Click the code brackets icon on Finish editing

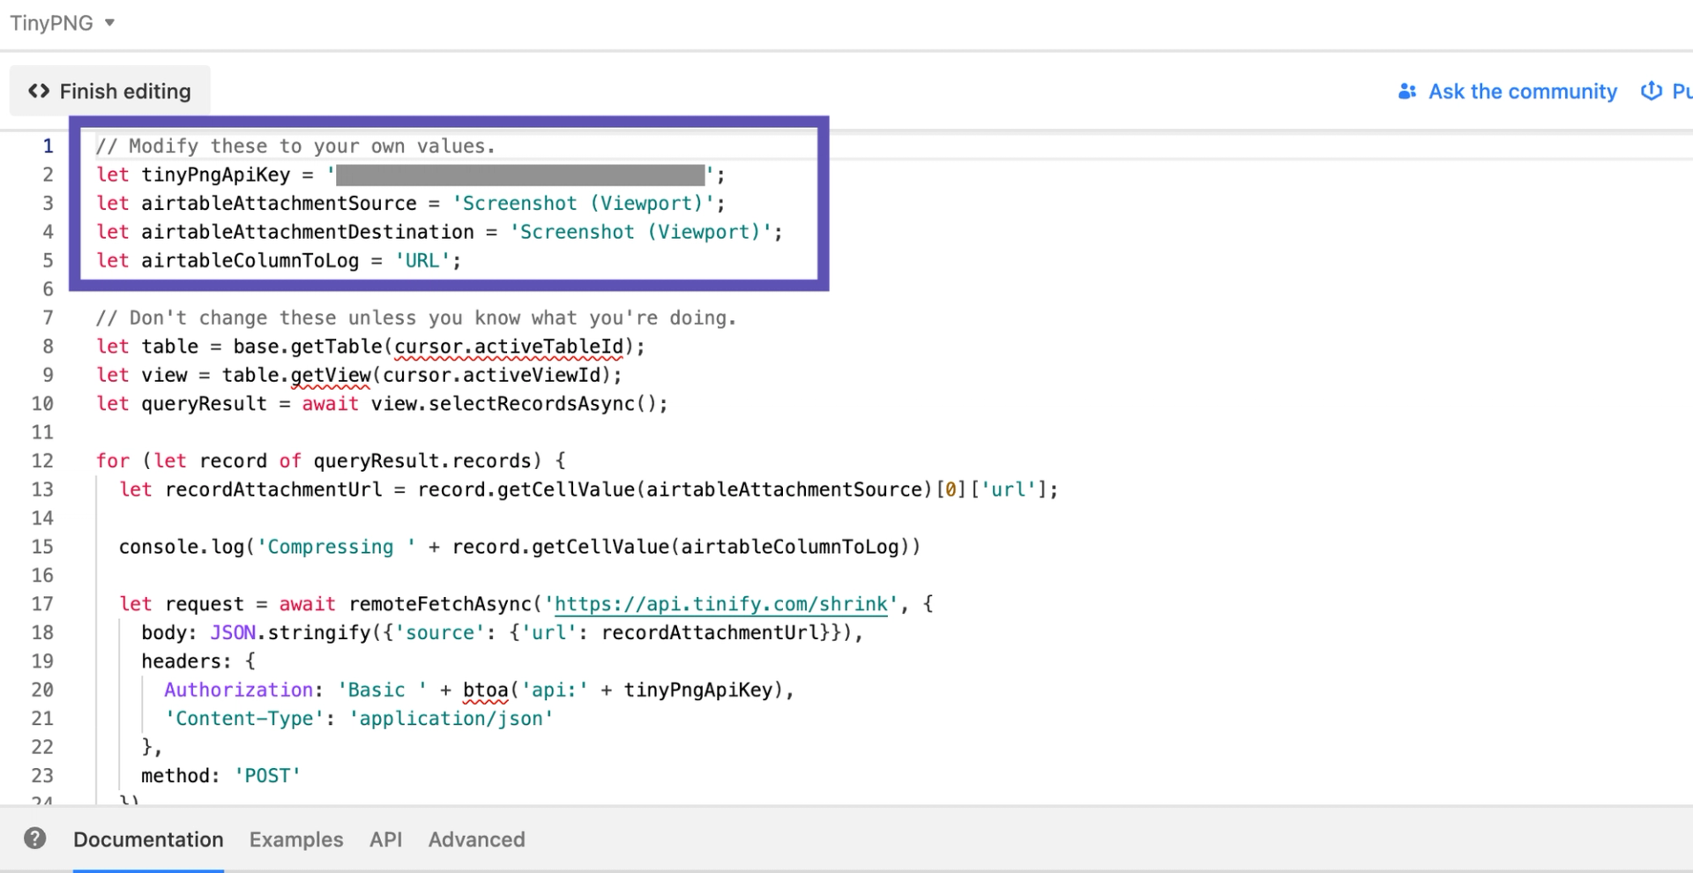pyautogui.click(x=39, y=91)
